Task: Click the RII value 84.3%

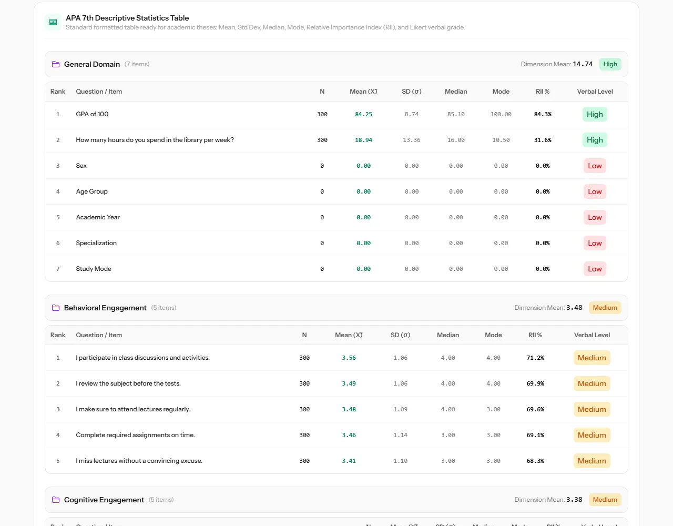Action: pos(543,114)
